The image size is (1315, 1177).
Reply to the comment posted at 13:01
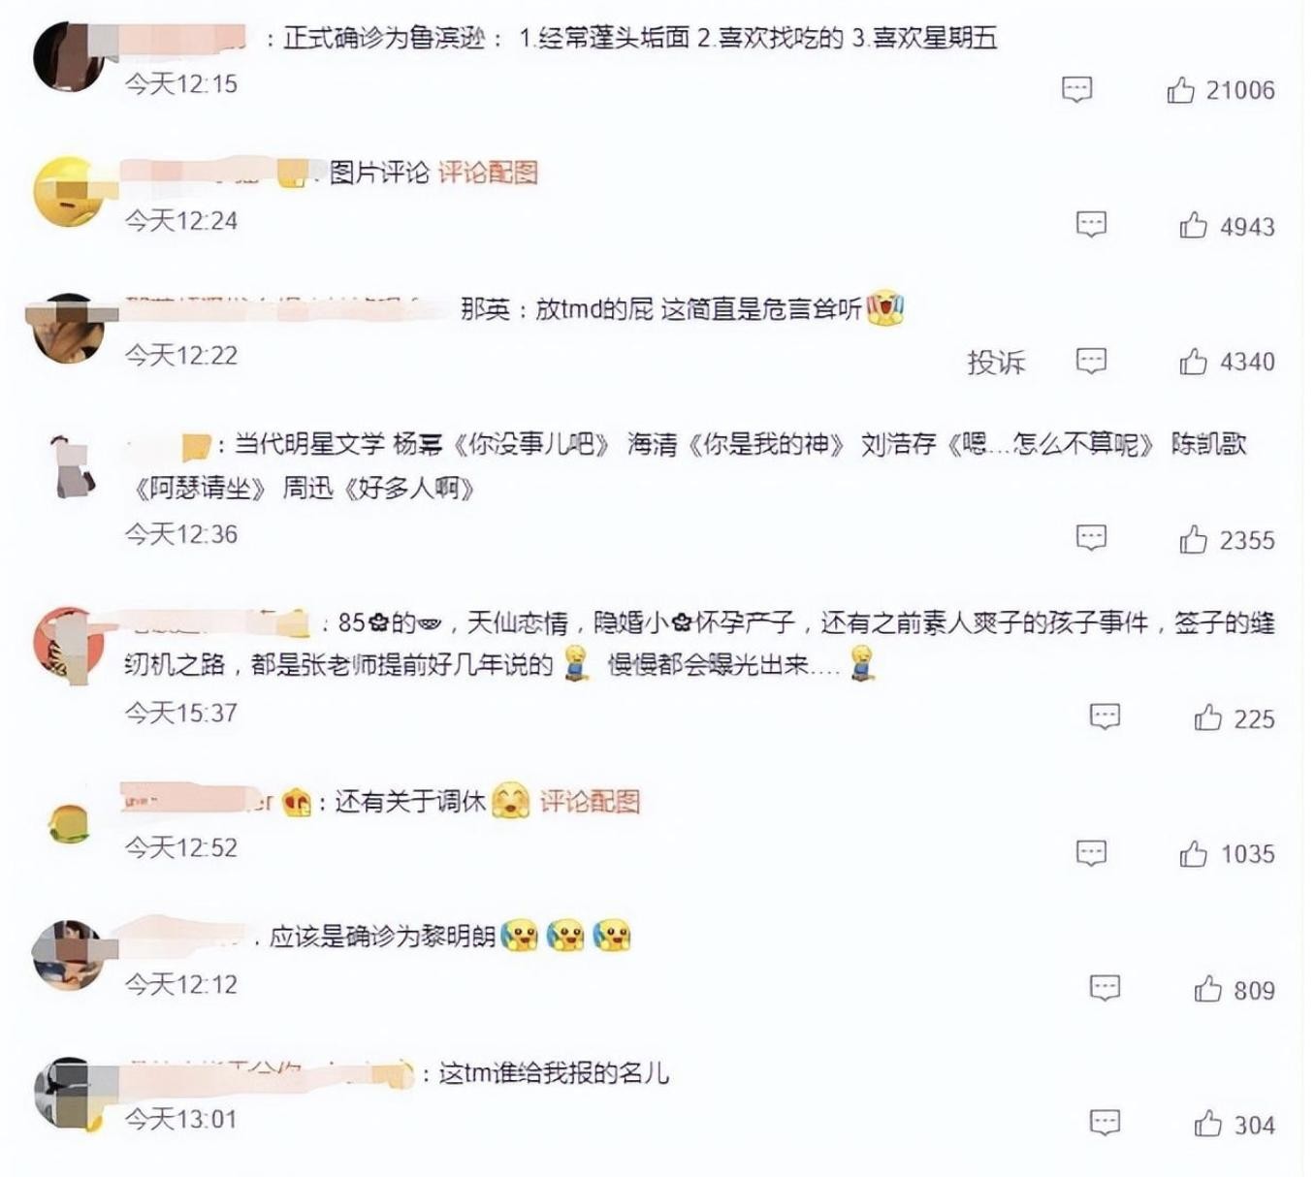tap(1106, 1123)
